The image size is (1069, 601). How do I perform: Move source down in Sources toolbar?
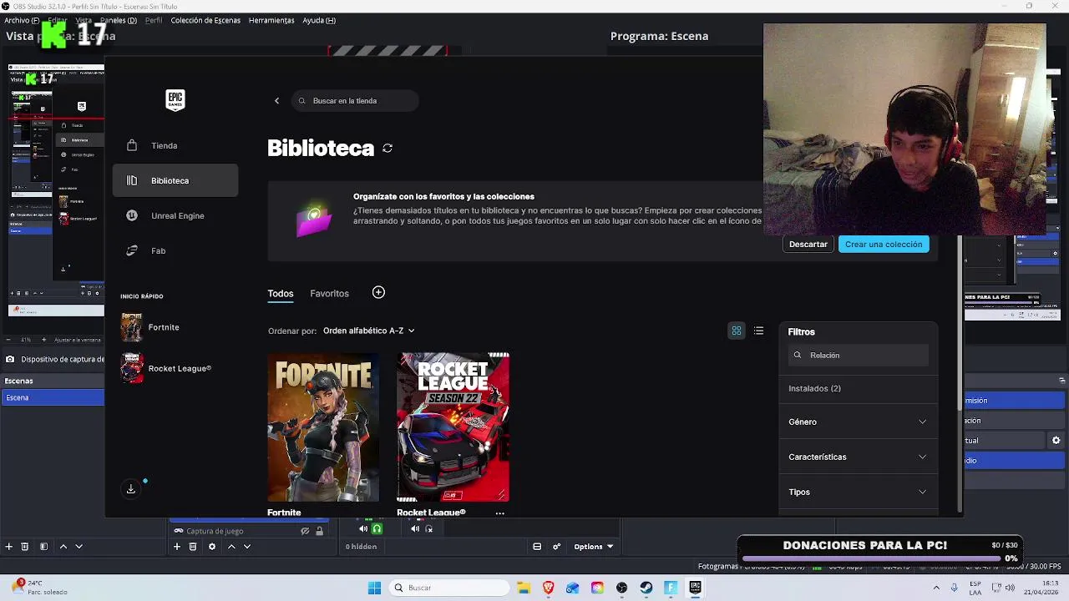point(246,547)
